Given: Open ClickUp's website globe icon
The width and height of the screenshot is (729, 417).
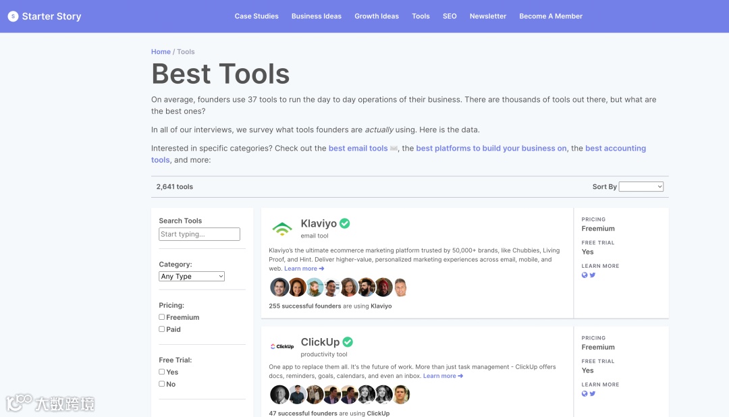Looking at the screenshot, I should click(585, 394).
